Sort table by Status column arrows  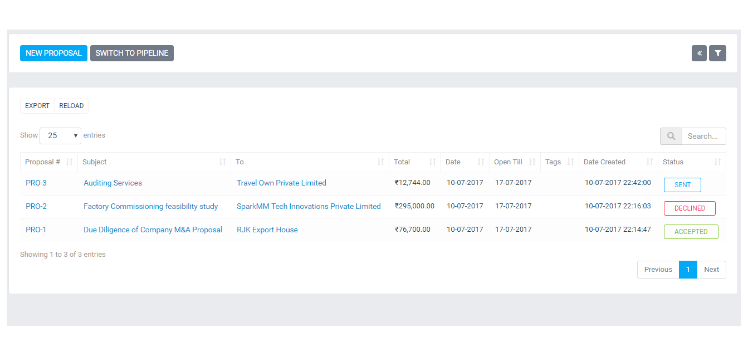(x=717, y=162)
